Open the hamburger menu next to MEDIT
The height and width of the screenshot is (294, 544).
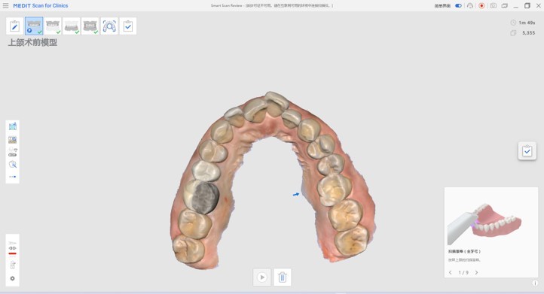(x=5, y=5)
